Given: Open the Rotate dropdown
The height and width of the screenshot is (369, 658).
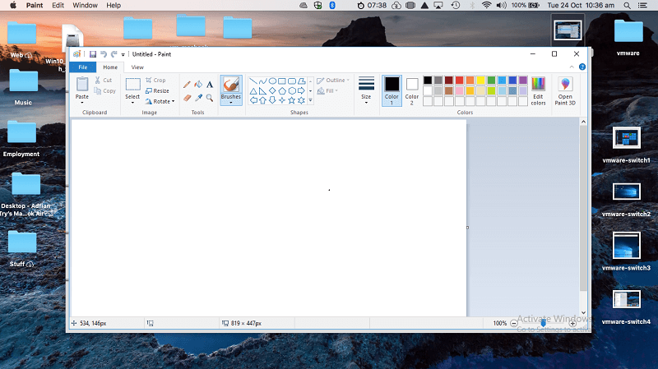Looking at the screenshot, I should (160, 101).
